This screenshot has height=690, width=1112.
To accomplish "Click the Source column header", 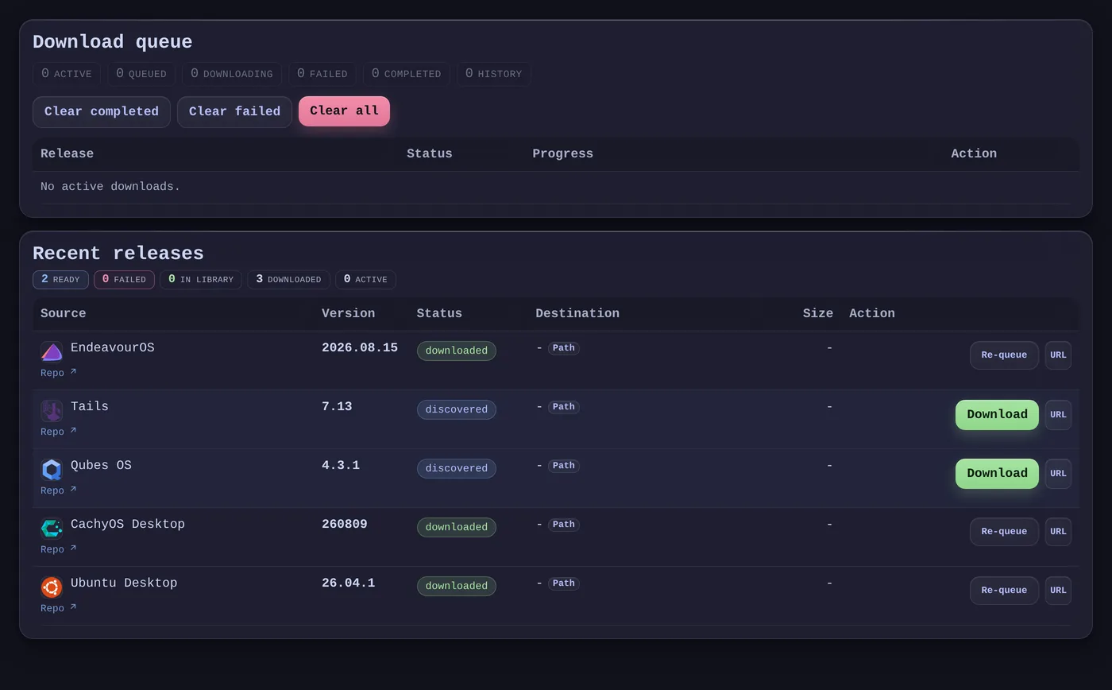I will 64,313.
